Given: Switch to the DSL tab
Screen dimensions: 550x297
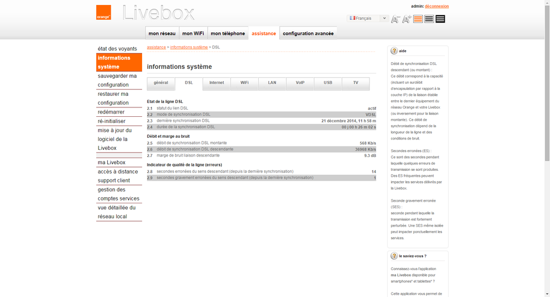Looking at the screenshot, I should (x=189, y=84).
